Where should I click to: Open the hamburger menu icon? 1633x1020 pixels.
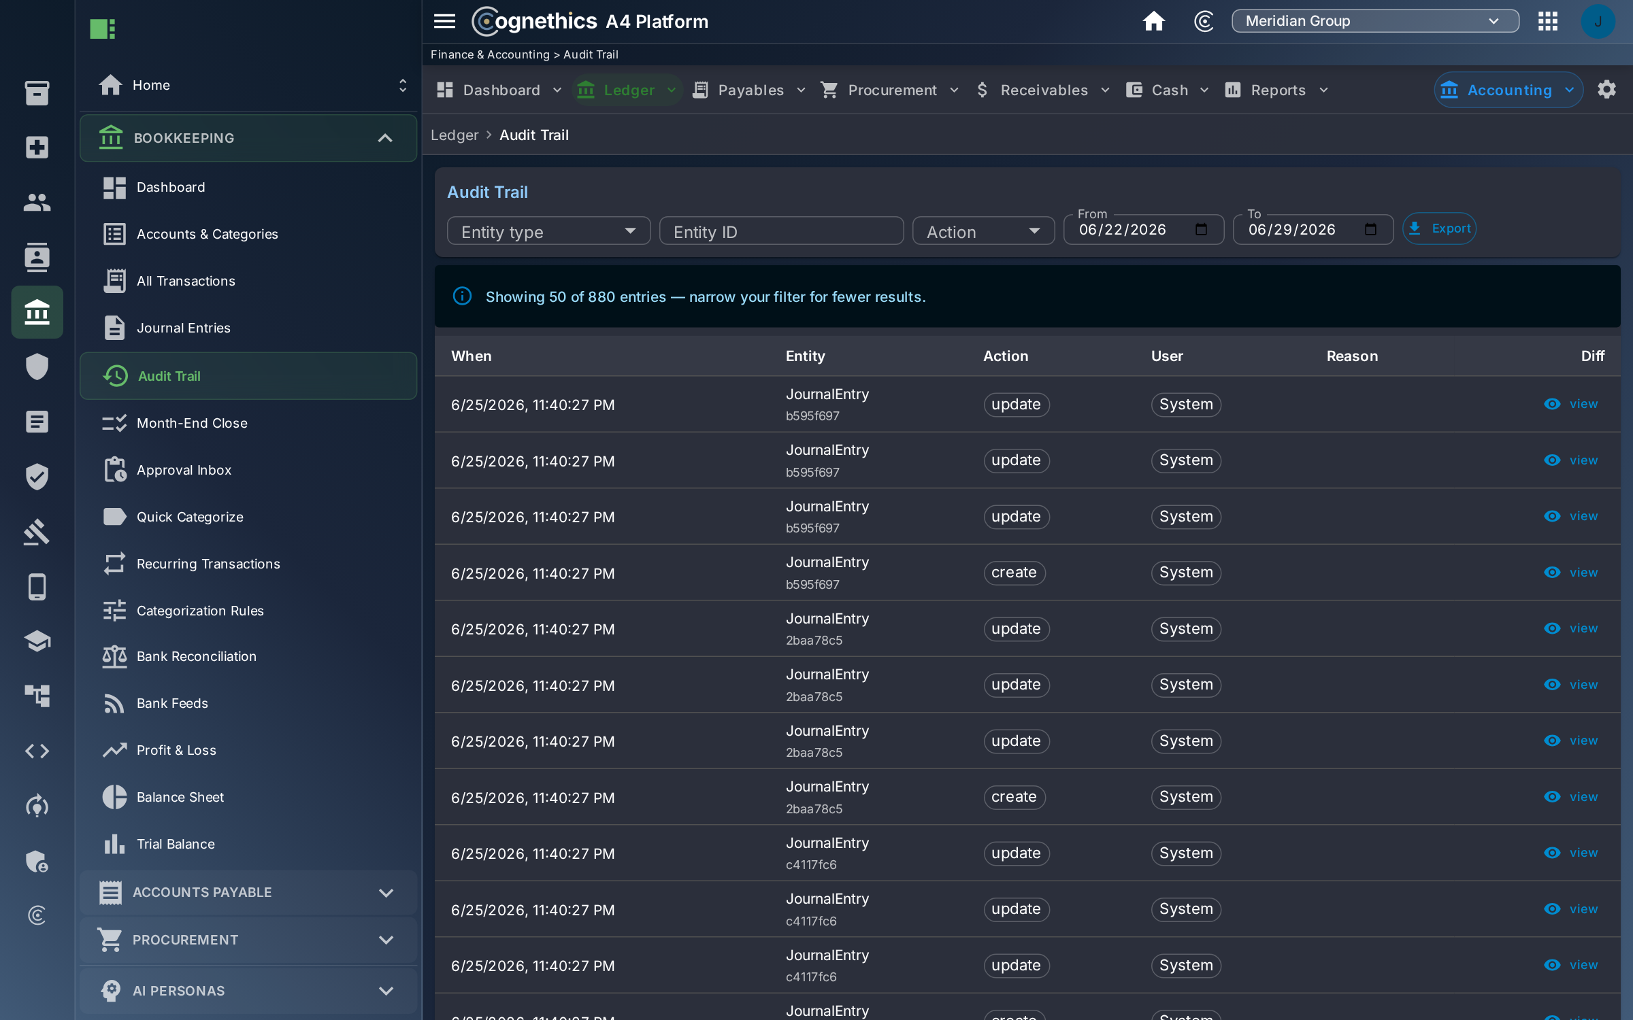click(444, 21)
